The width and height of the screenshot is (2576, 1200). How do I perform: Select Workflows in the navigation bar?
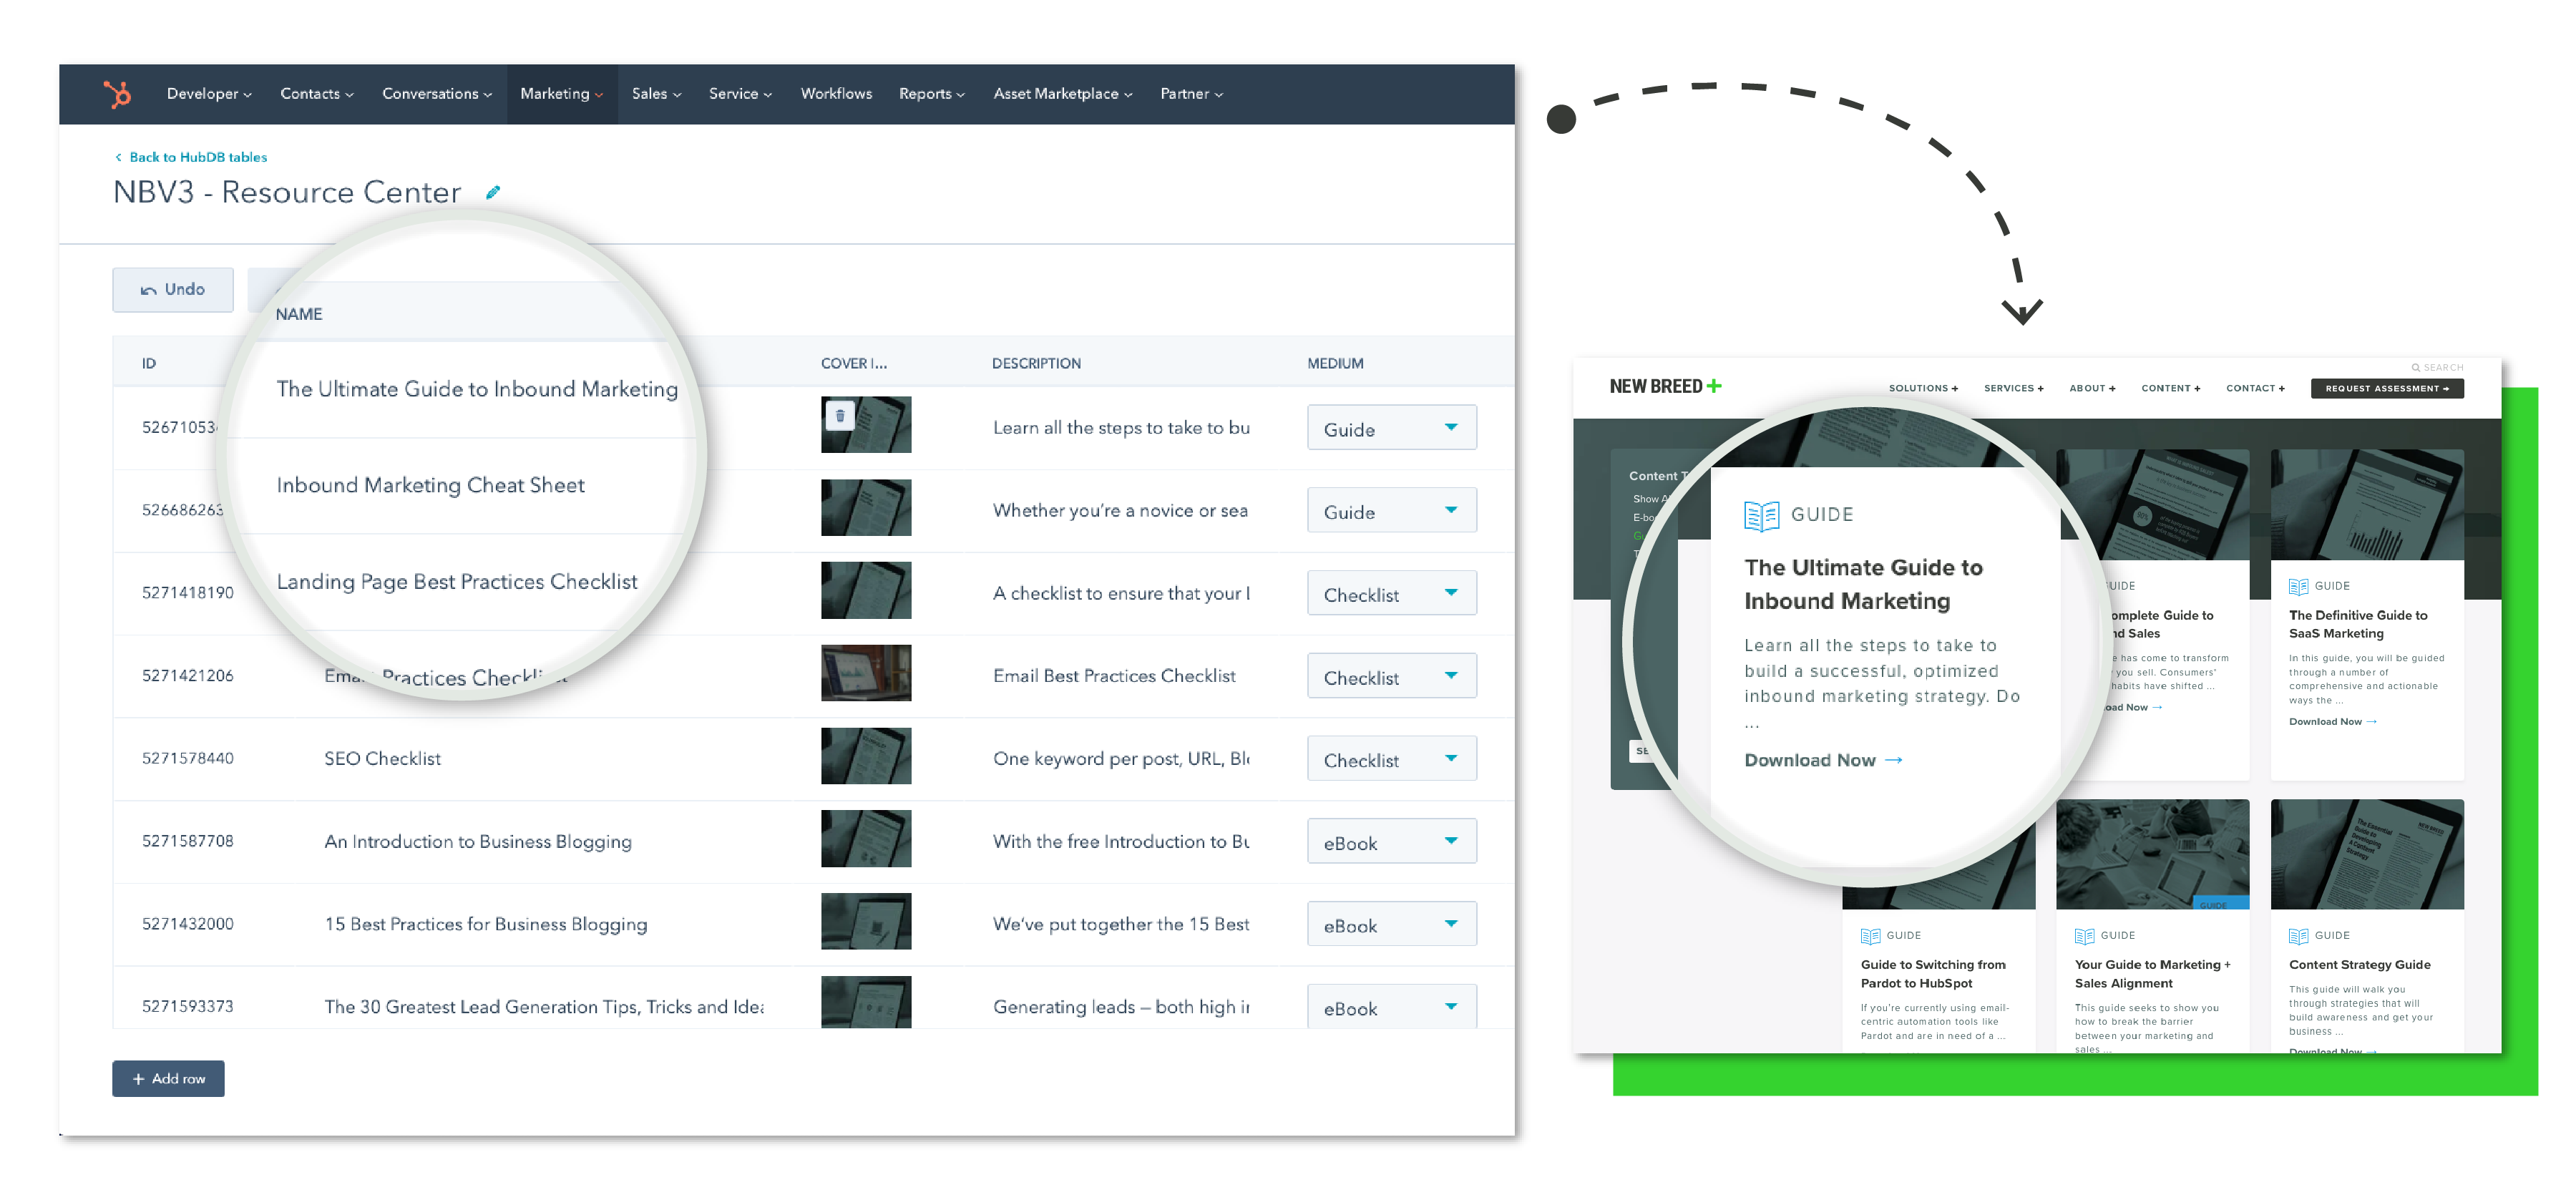[836, 94]
